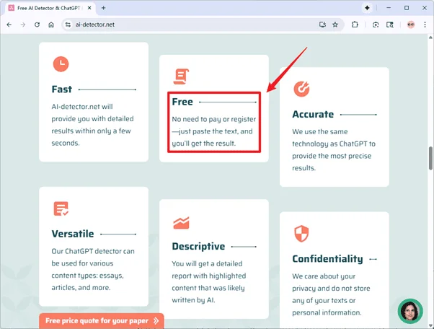Open the profile avatar in toolbar

tap(411, 25)
